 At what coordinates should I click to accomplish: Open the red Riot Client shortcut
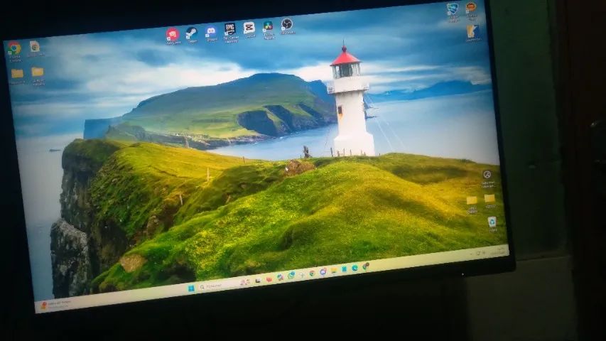(173, 35)
